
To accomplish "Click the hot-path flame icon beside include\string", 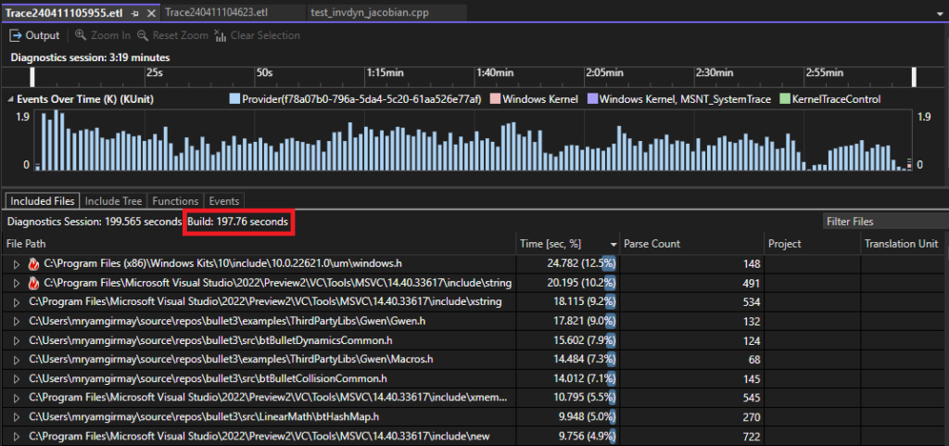I will click(34, 283).
